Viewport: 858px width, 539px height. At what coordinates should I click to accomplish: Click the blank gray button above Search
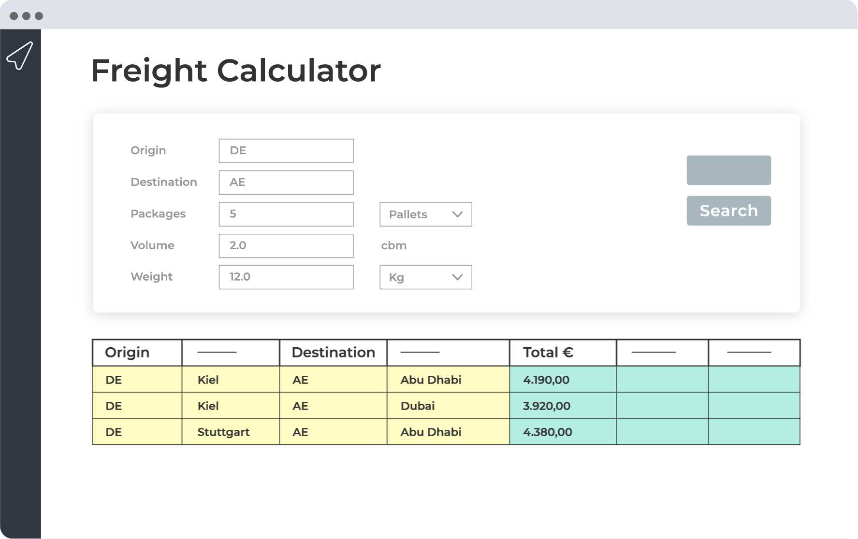click(x=728, y=170)
